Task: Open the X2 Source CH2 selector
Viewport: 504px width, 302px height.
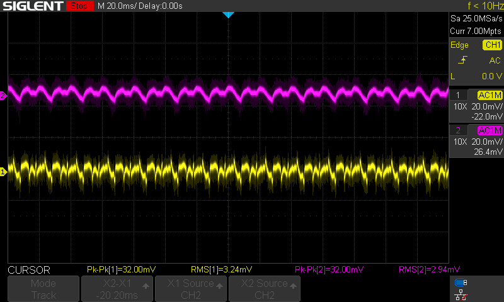Action: 264,289
